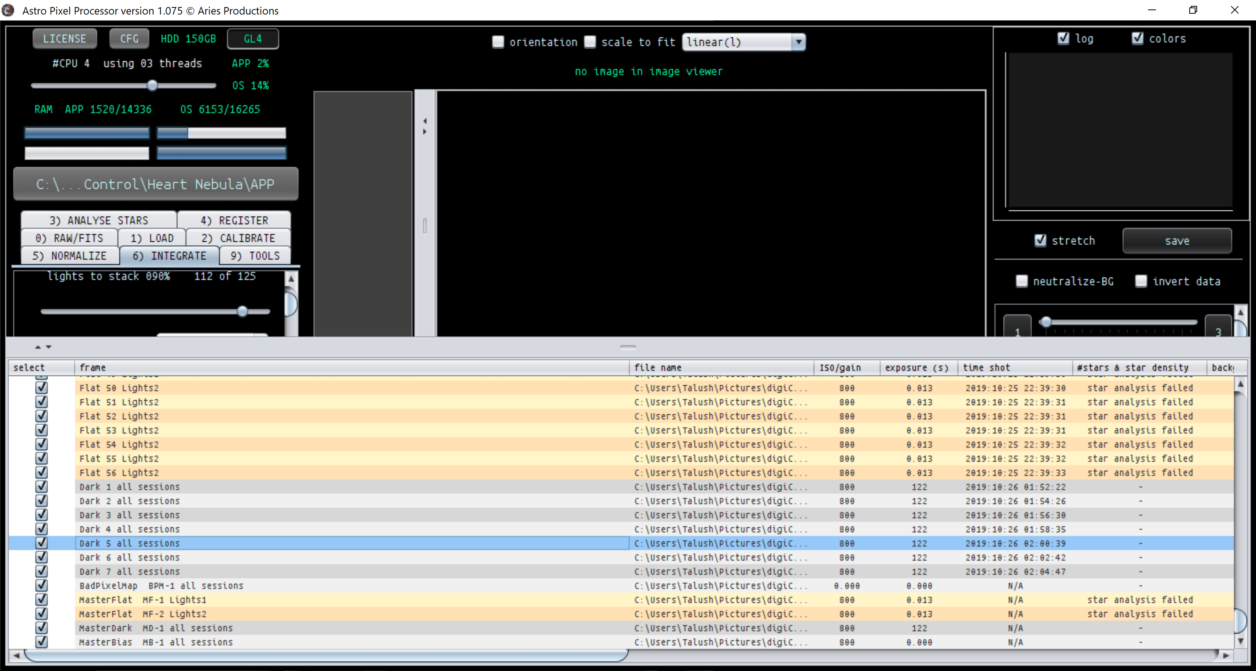Sort by #stars & star density column header
The image size is (1256, 671).
tap(1139, 367)
